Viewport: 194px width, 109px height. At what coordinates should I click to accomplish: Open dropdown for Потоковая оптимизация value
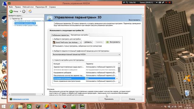[117, 78]
